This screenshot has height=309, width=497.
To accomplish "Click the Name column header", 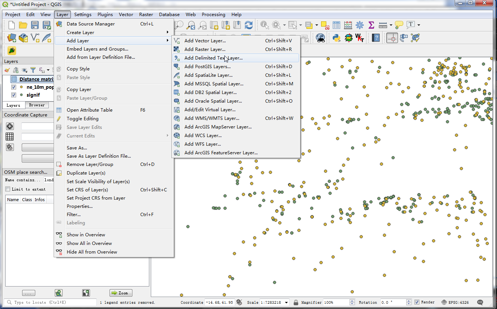I will tap(13, 200).
